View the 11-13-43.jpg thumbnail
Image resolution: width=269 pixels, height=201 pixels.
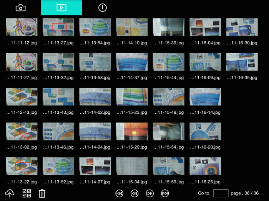pyautogui.click(x=58, y=97)
